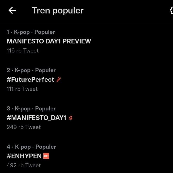
Task: Click microphone emoji beside #FuturePerfect
Action: [x=59, y=79]
